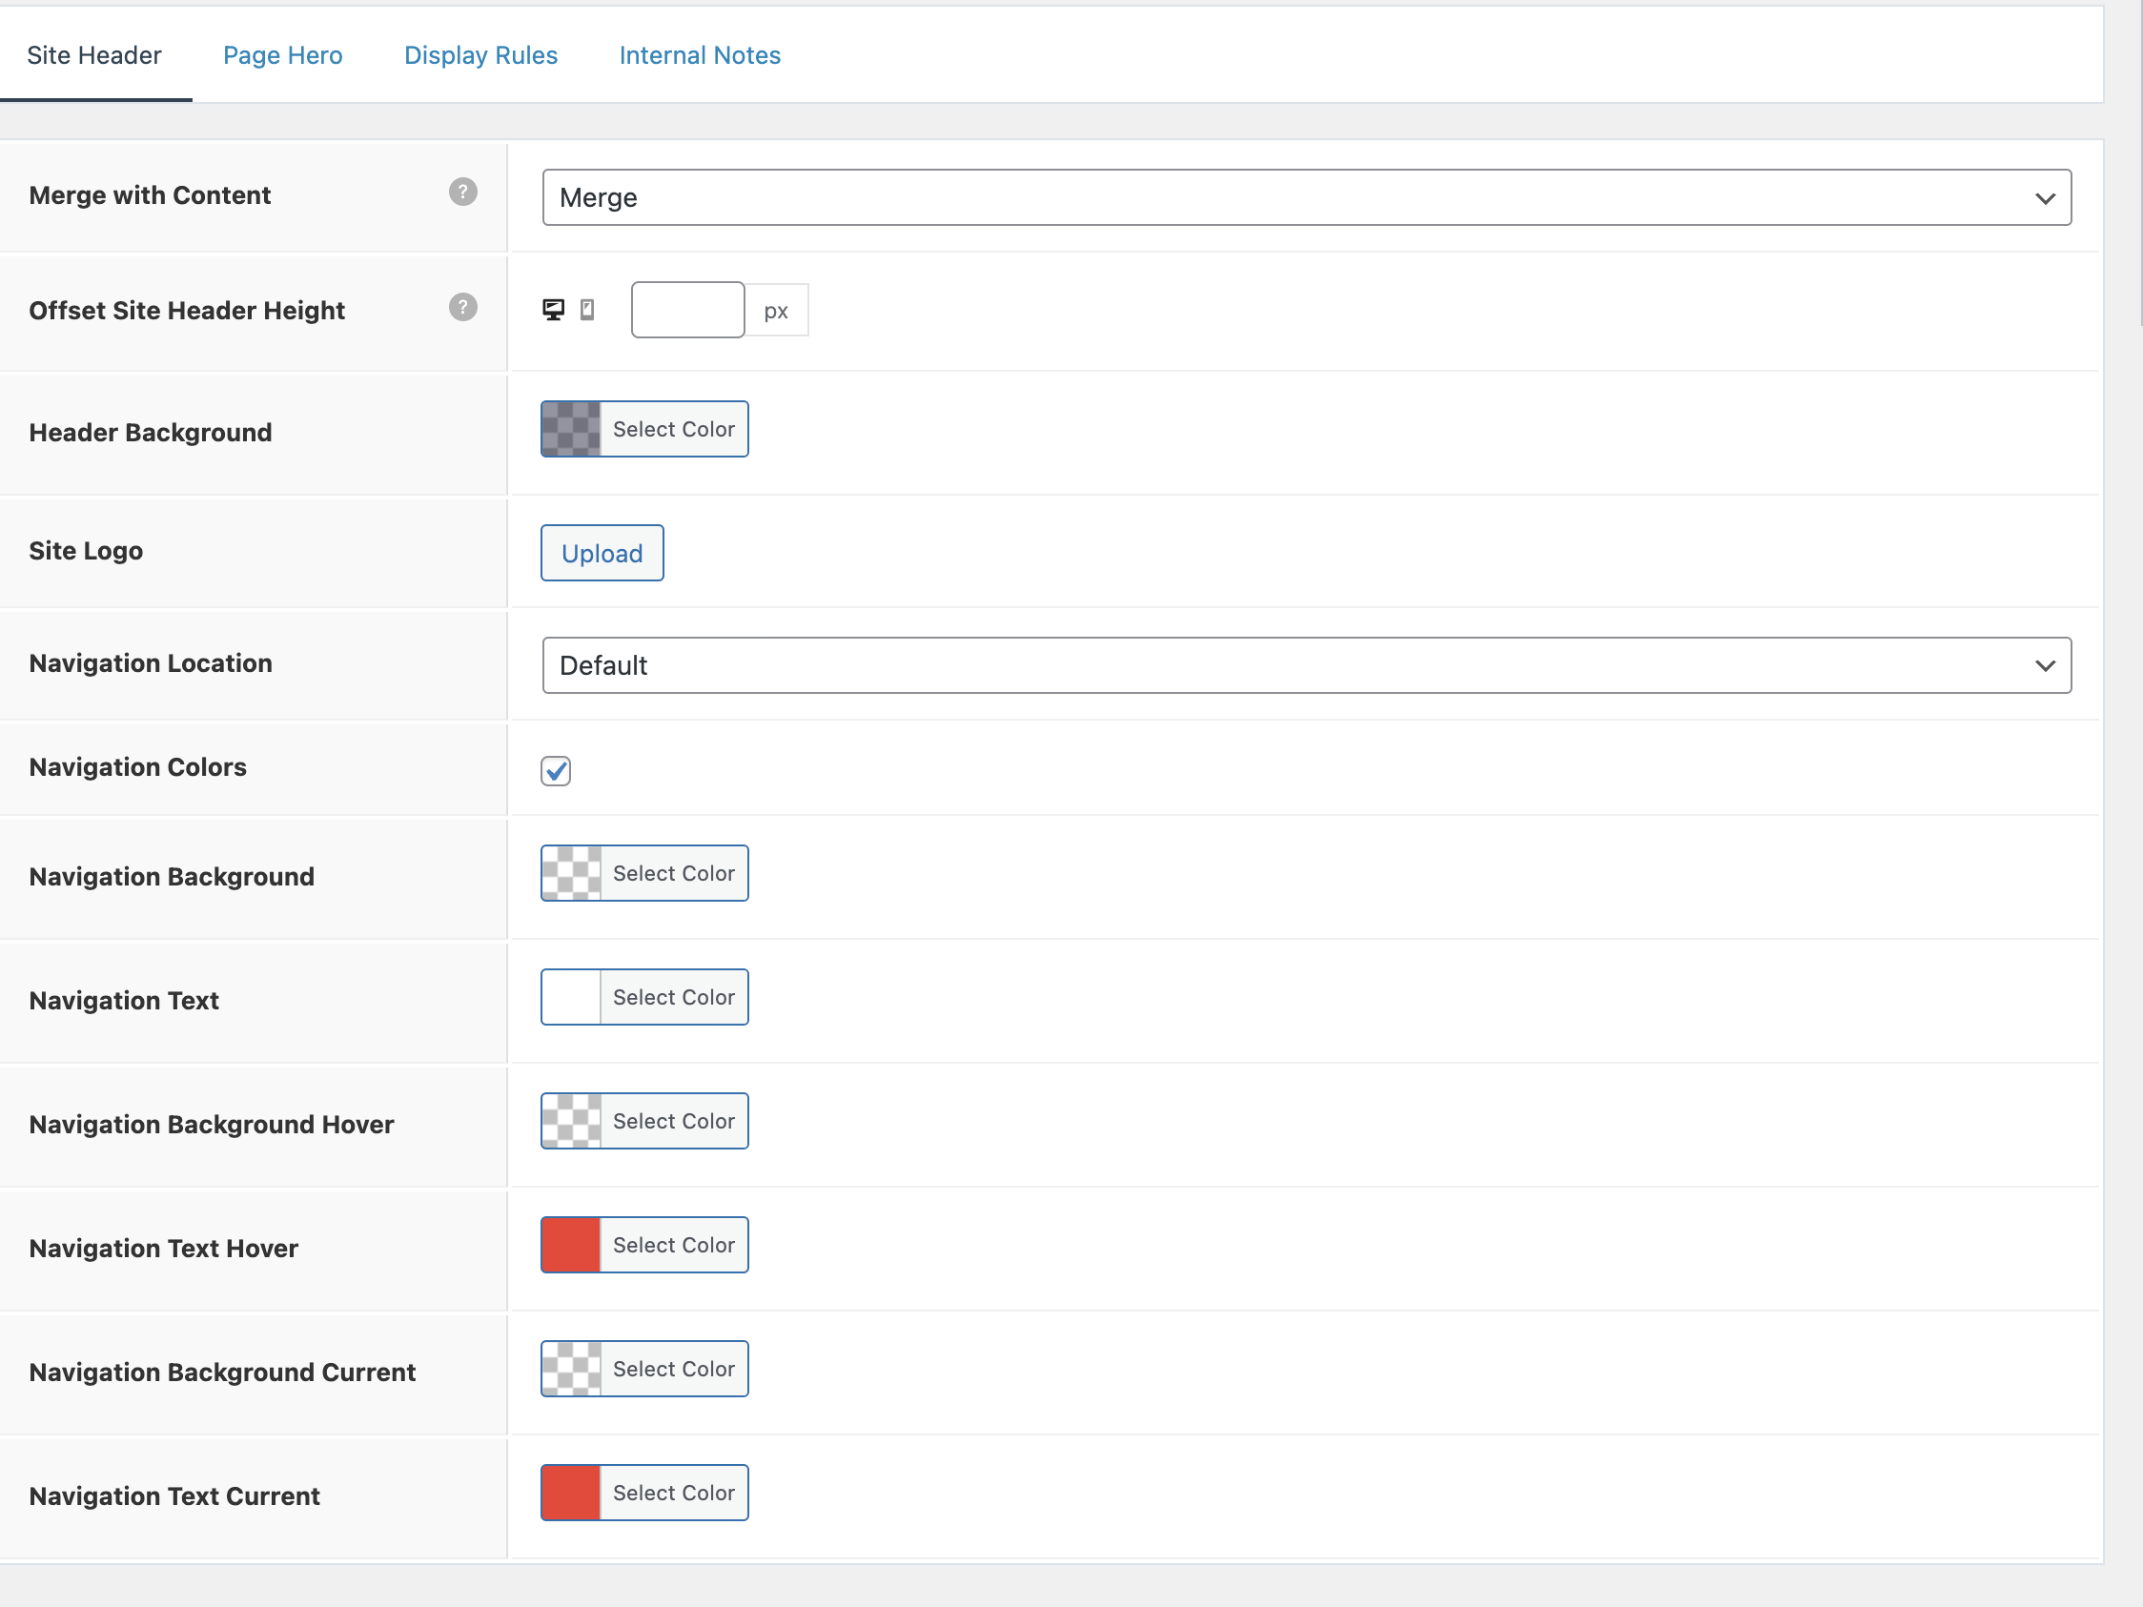The image size is (2143, 1607).
Task: Toggle the Navigation Colors checkbox
Action: [x=555, y=771]
